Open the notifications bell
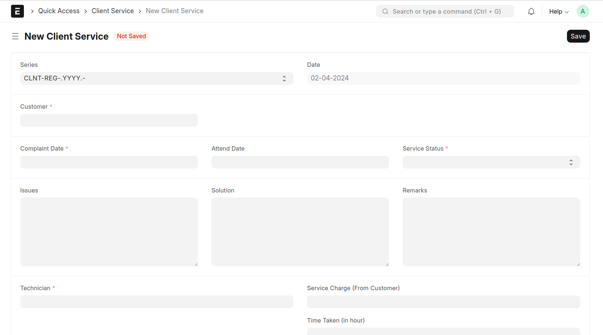 point(531,11)
